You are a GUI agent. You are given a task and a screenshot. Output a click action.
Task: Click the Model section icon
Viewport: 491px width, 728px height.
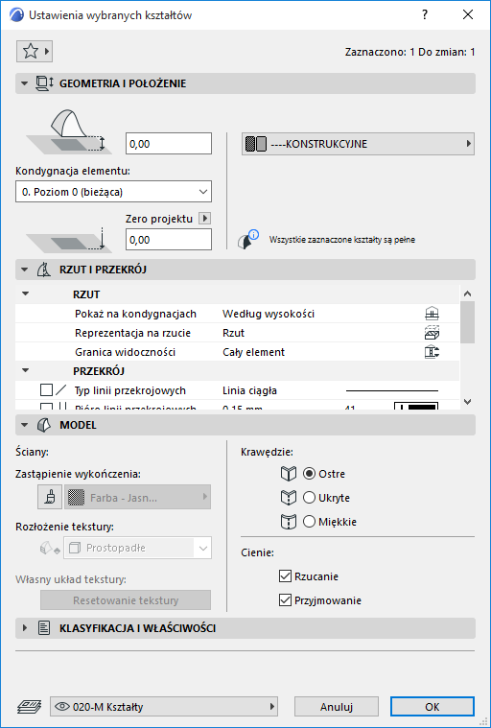(43, 425)
